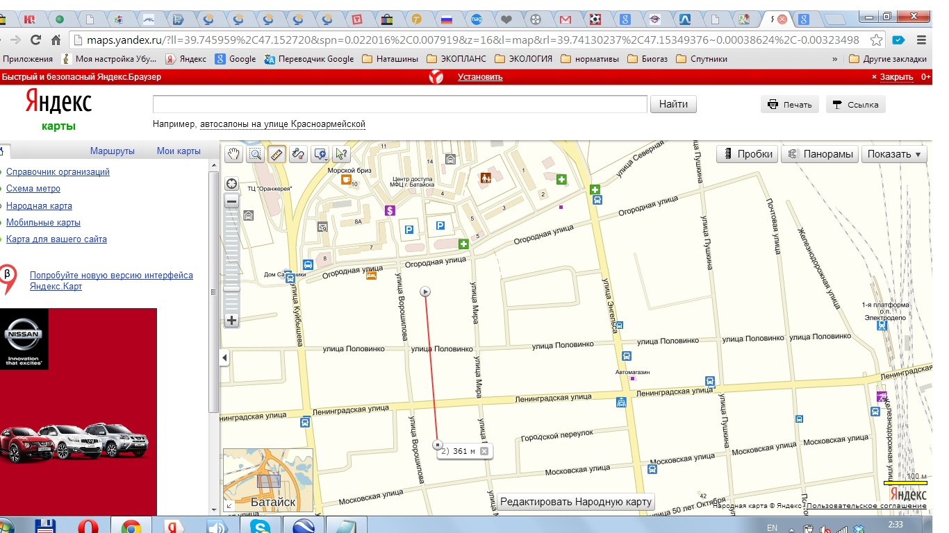Close the Yandex Browser promo banner
The image size is (949, 533).
point(893,77)
